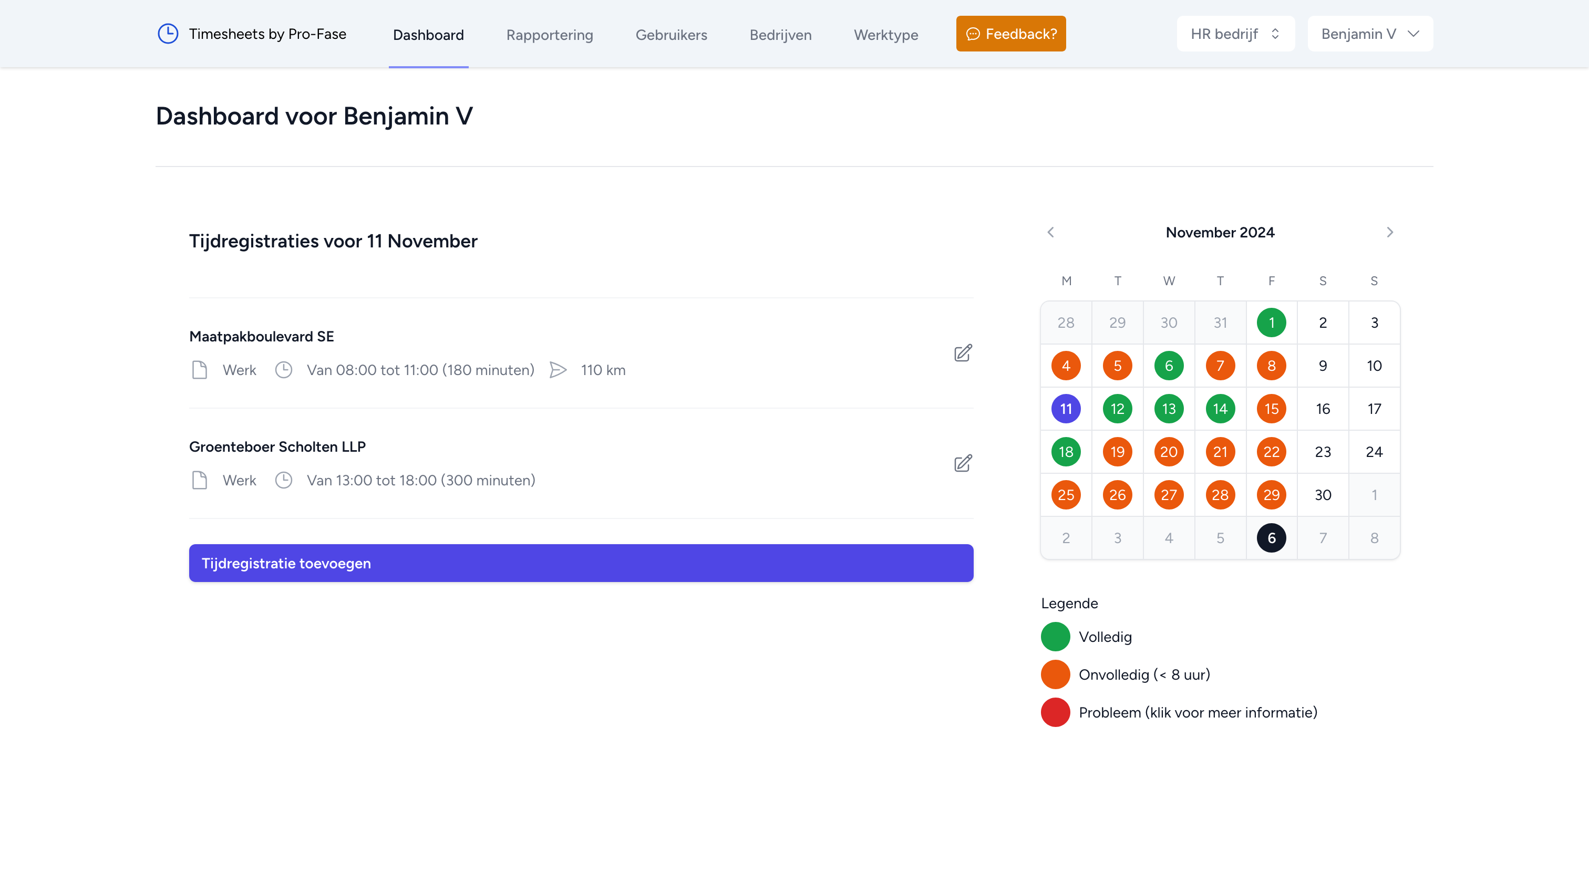The image size is (1589, 873).
Task: Navigate to the previous month with the left chevron
Action: [x=1050, y=232]
